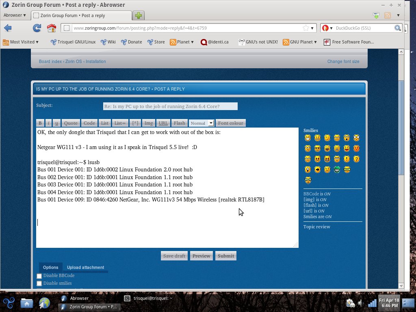Screen dimensions: 416x312
Task: Open the Abrowser menu dropdown
Action: tap(15, 15)
